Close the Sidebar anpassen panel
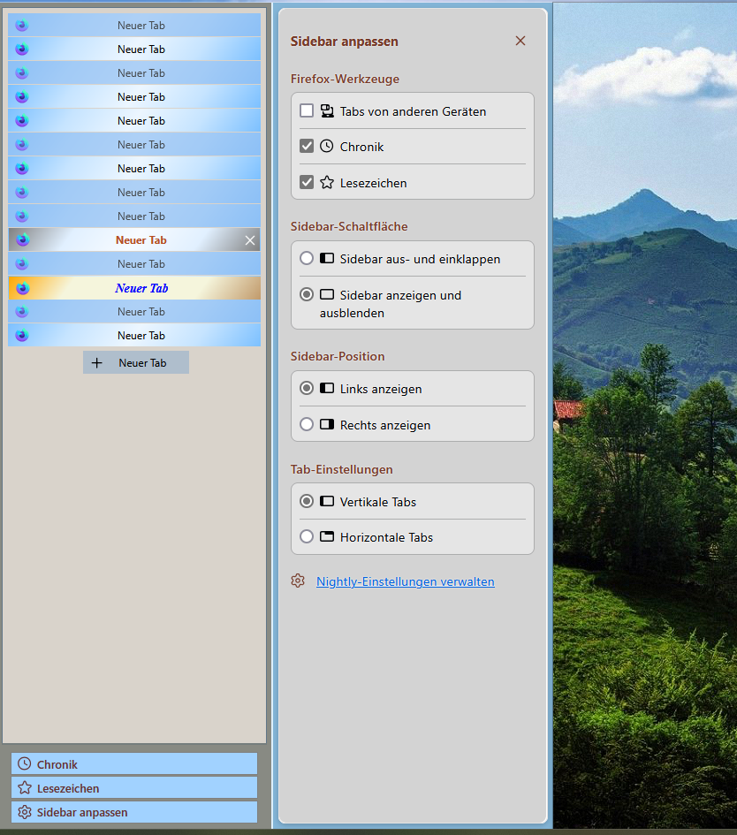Screen dimensions: 737x835 pos(520,41)
